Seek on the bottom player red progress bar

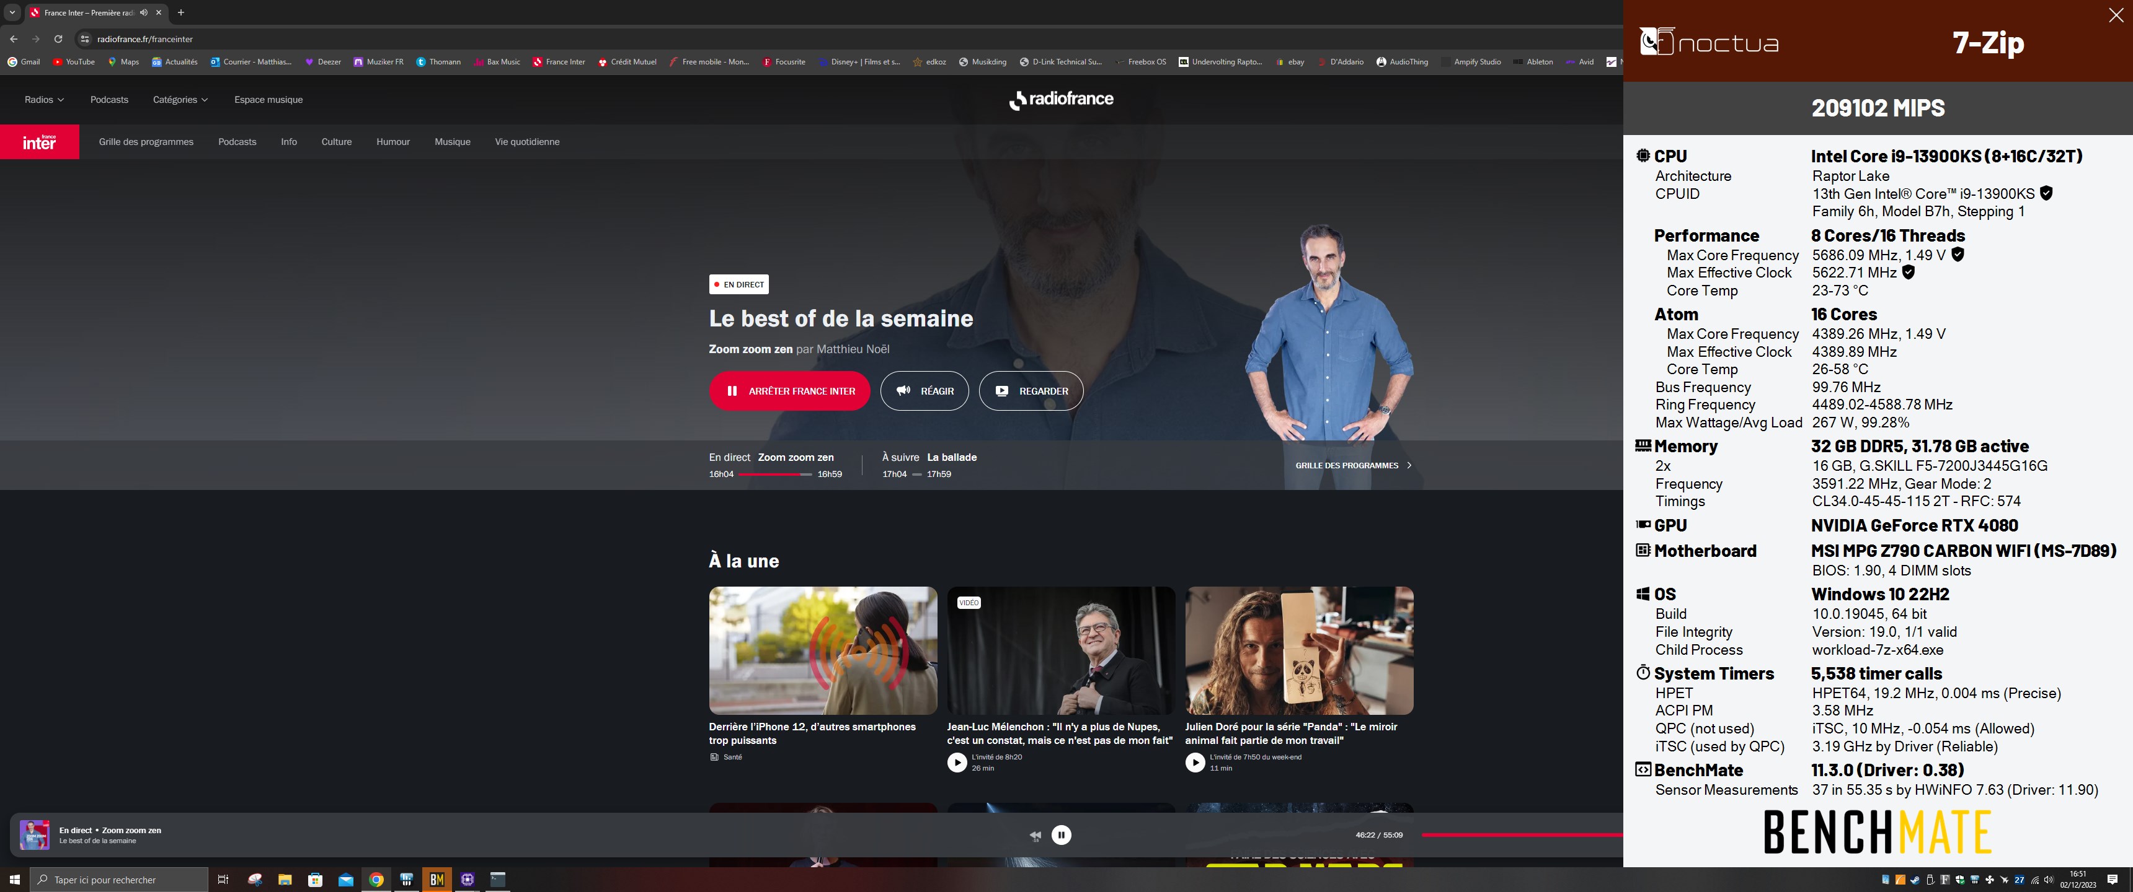click(x=1521, y=835)
